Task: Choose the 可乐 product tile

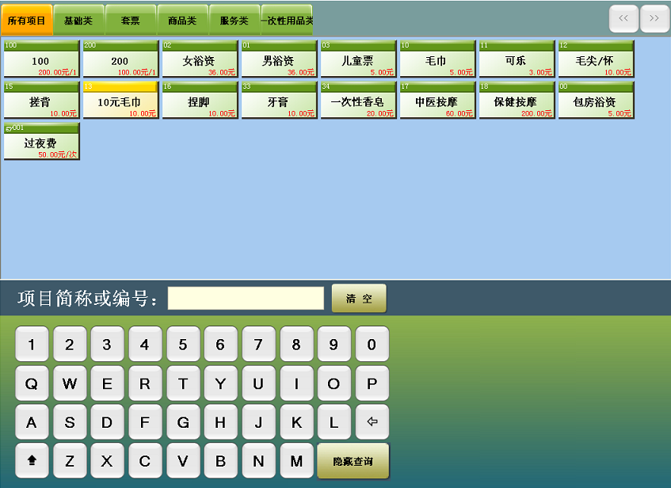Action: coord(517,59)
